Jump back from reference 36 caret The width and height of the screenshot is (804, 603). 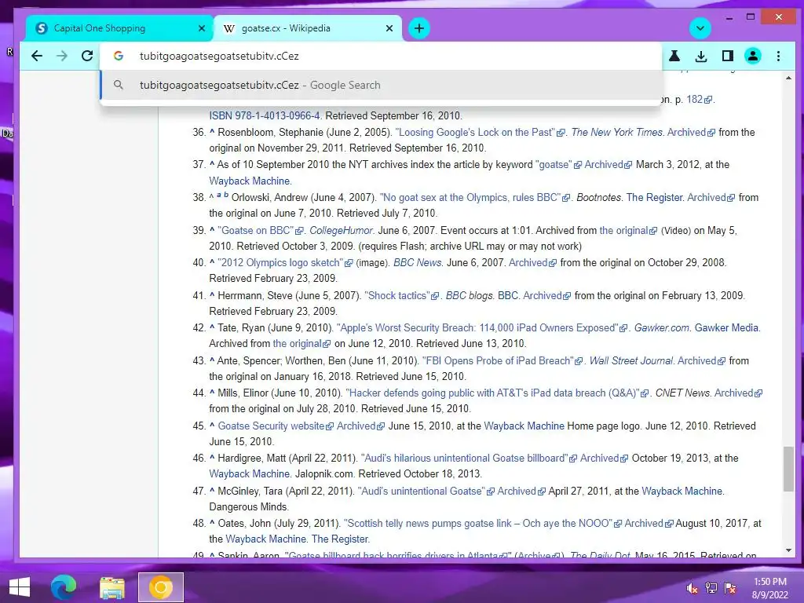(212, 132)
